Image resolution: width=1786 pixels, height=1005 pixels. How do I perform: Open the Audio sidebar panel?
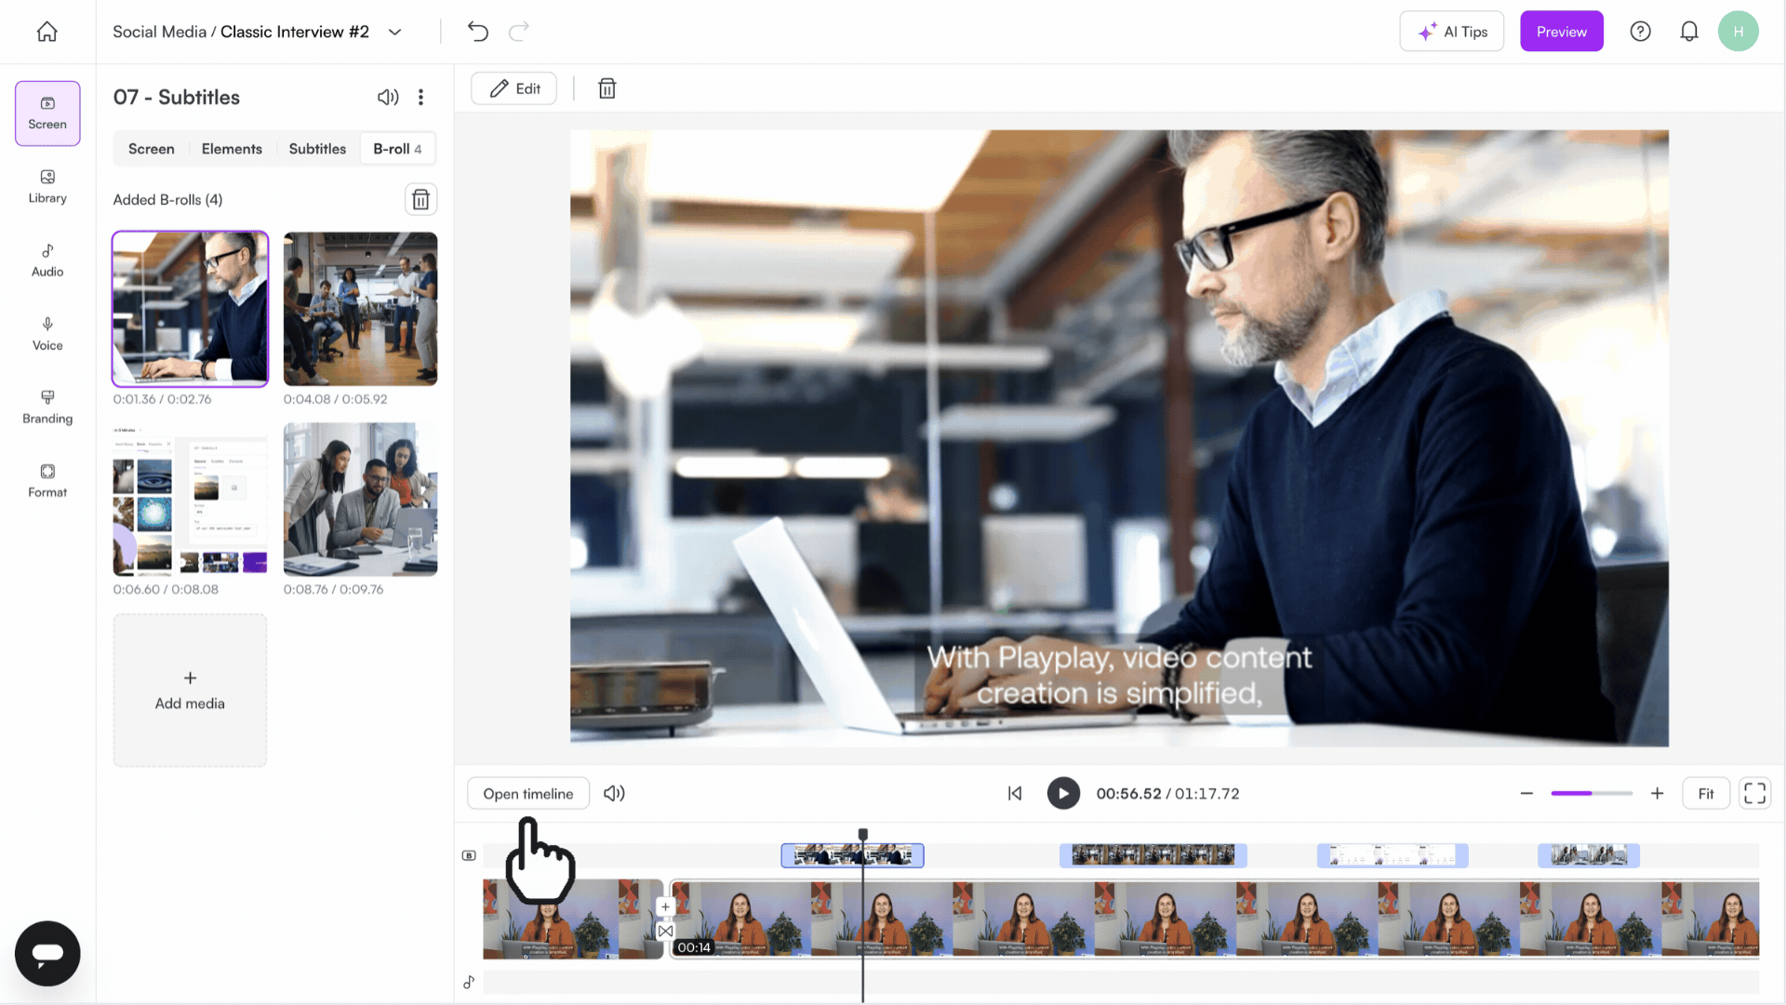tap(47, 261)
